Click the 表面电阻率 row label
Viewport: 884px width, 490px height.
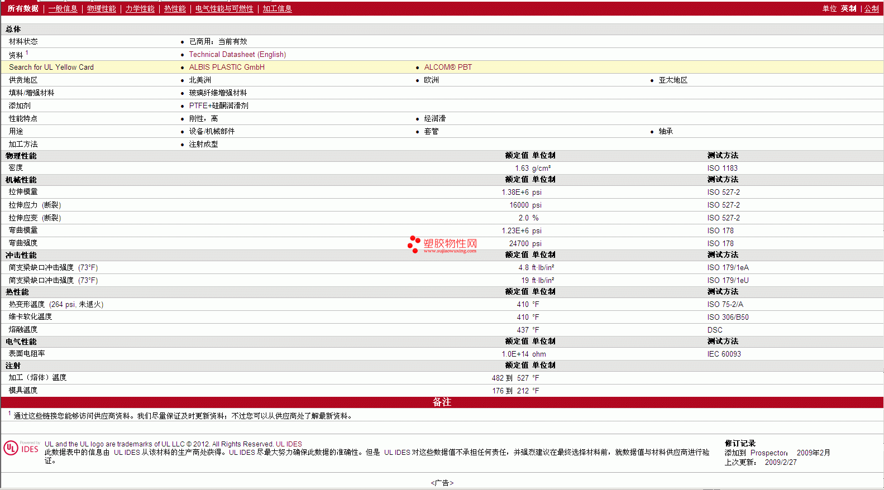coord(27,354)
